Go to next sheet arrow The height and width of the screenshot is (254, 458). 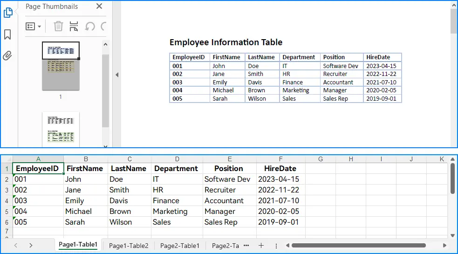point(31,246)
